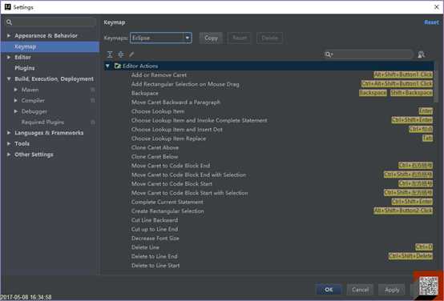Screen dimensions: 444x301
Task: Select the Clone Caret Above action
Action: 155,147
